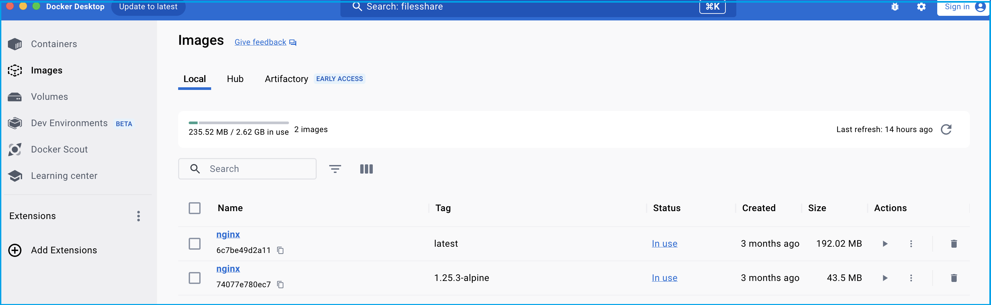Click the 43.5 MB size value

[x=845, y=278]
